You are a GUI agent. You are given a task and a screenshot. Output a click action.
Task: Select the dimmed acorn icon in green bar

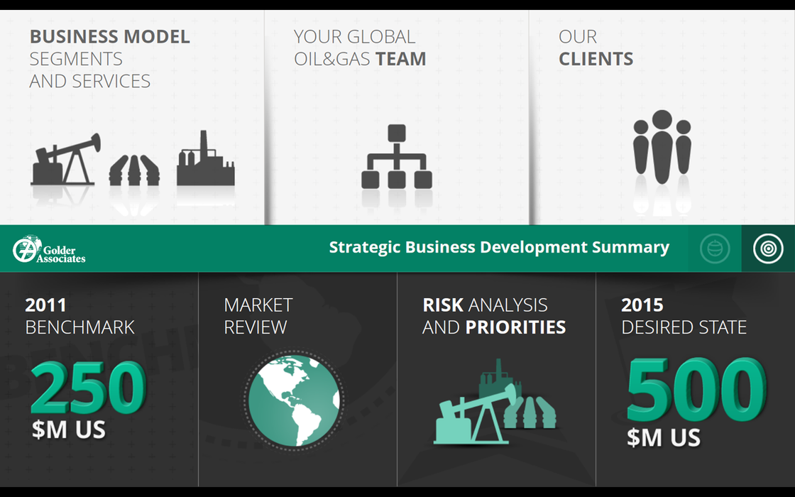714,248
